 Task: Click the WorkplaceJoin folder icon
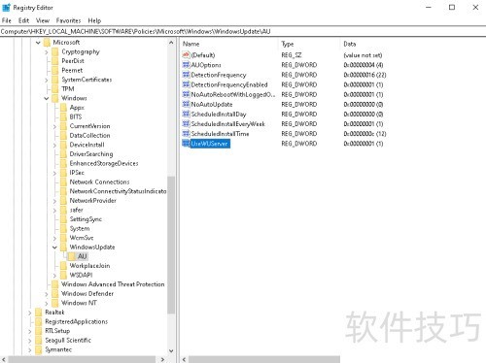pyautogui.click(x=63, y=266)
